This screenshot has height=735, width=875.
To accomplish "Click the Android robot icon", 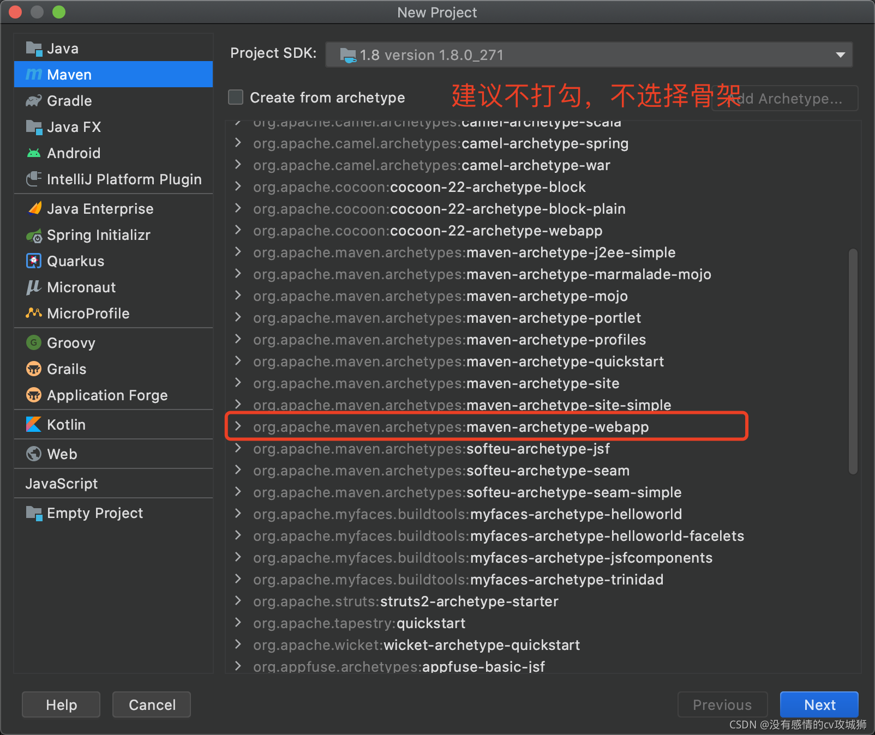I will click(x=34, y=153).
